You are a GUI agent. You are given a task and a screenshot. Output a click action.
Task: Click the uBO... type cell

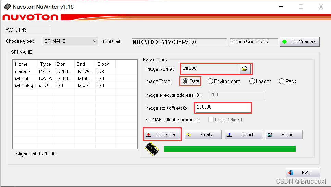[46, 86]
